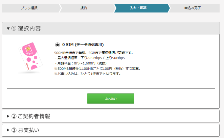Screen dimensions: 224x138
Task: Click the pink SIM card image
Action: point(30,58)
